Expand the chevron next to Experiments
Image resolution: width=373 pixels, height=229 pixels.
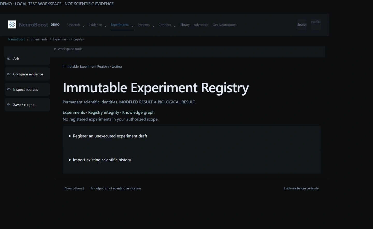pyautogui.click(x=132, y=26)
